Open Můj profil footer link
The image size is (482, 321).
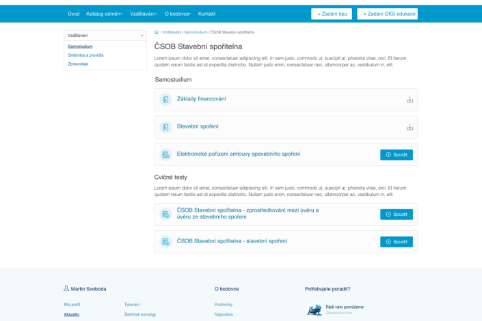point(72,305)
